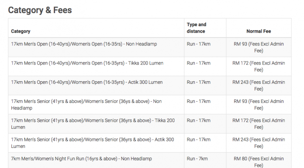
Task: Click the 17km Open Tikka 200 Lumen category
Action: (87, 63)
